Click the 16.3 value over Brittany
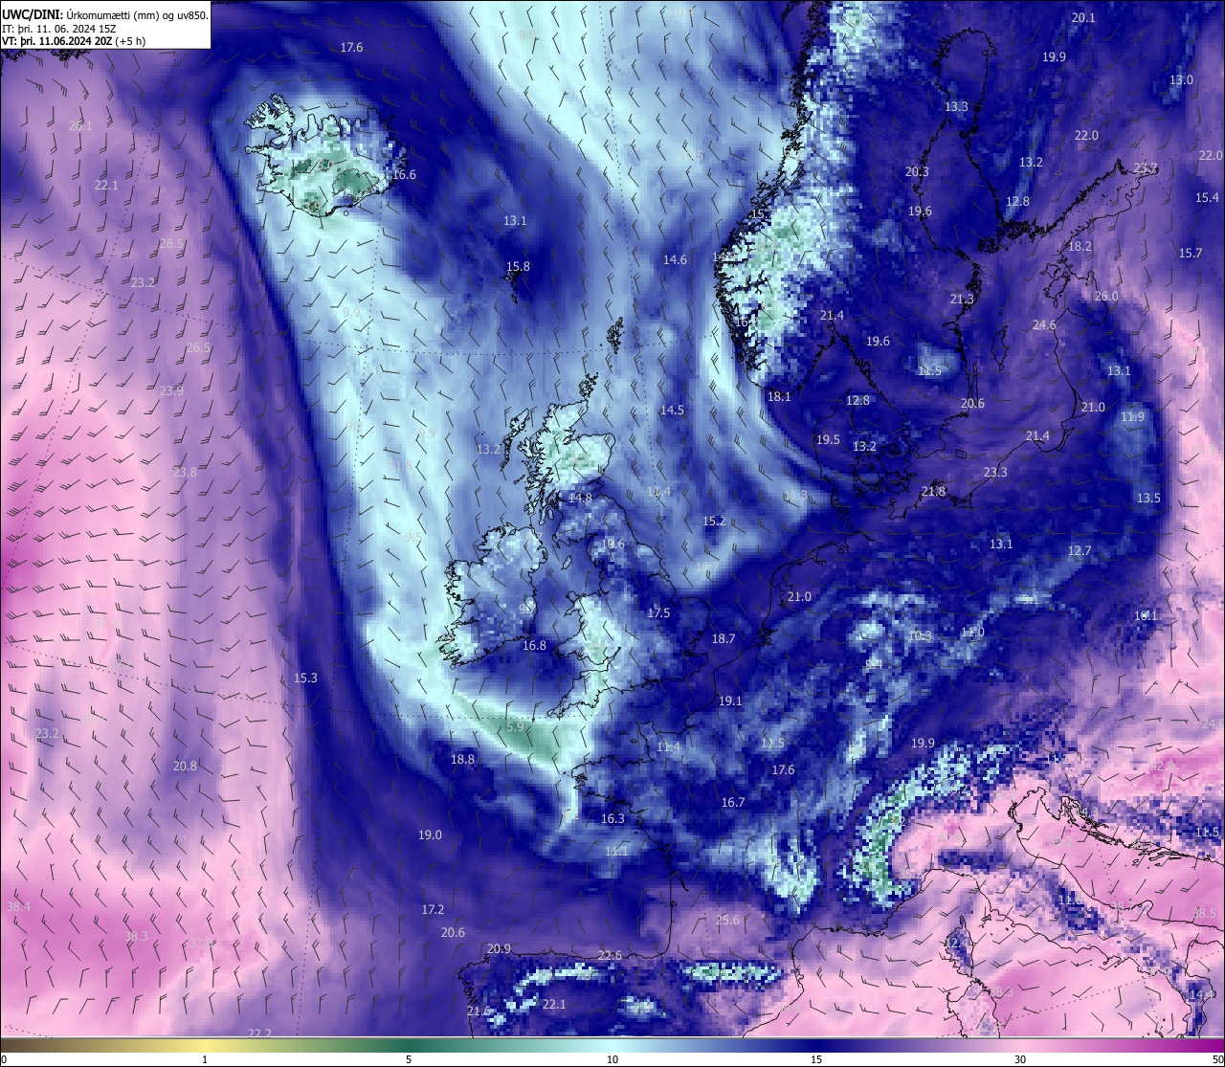 pos(612,819)
